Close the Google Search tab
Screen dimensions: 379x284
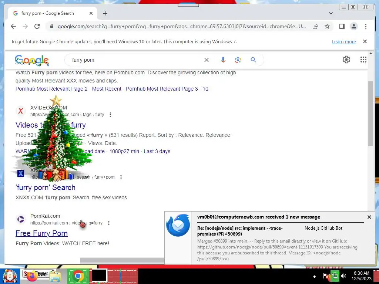[91, 13]
